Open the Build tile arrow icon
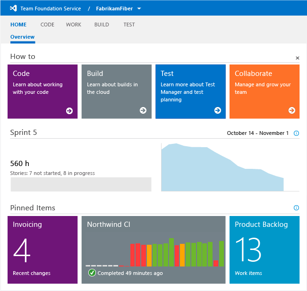 point(143,110)
